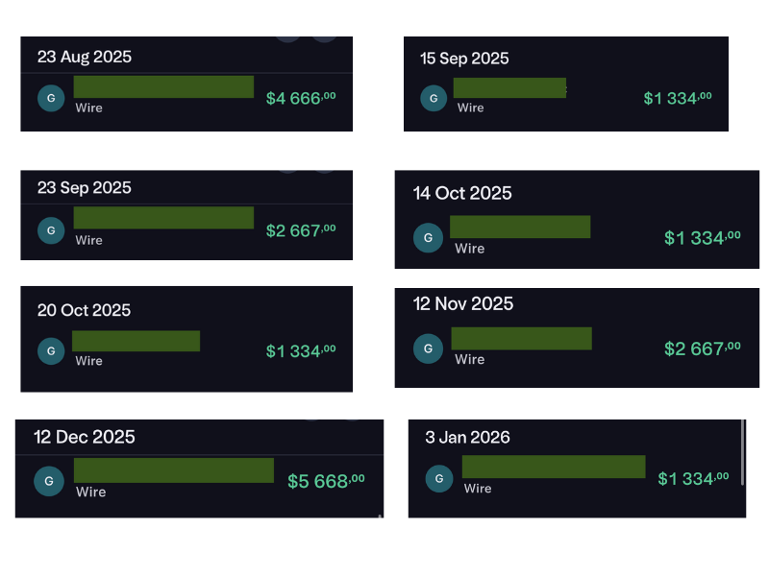Click the G icon on the 12 Dec transaction
This screenshot has width=769, height=576.
(x=49, y=481)
